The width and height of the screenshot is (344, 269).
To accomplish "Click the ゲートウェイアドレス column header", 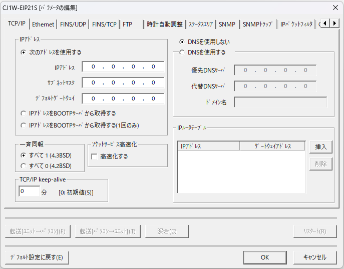I will [x=272, y=146].
